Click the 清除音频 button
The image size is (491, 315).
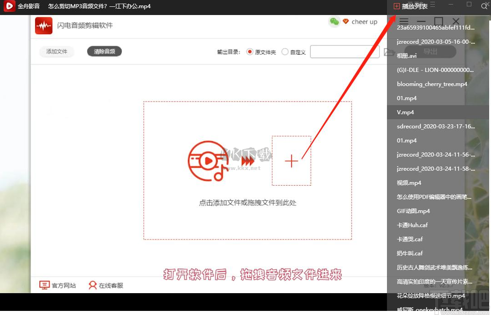click(x=103, y=51)
